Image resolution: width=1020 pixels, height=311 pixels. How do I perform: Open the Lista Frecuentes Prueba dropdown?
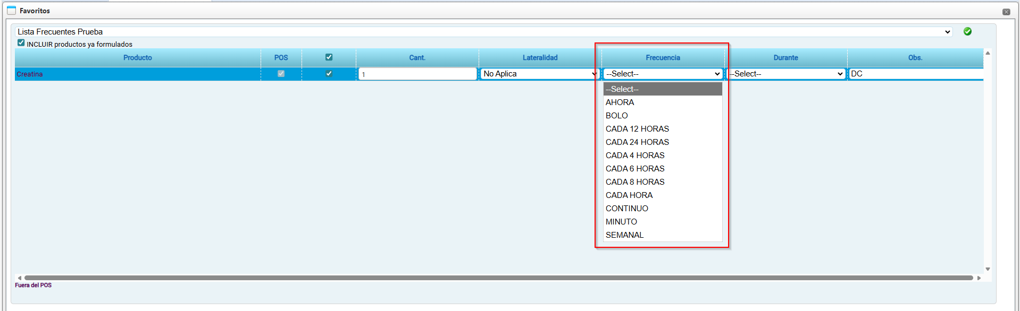click(484, 32)
